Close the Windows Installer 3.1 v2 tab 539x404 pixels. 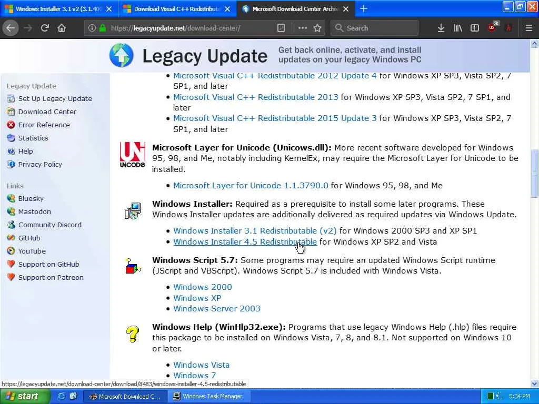pyautogui.click(x=109, y=9)
